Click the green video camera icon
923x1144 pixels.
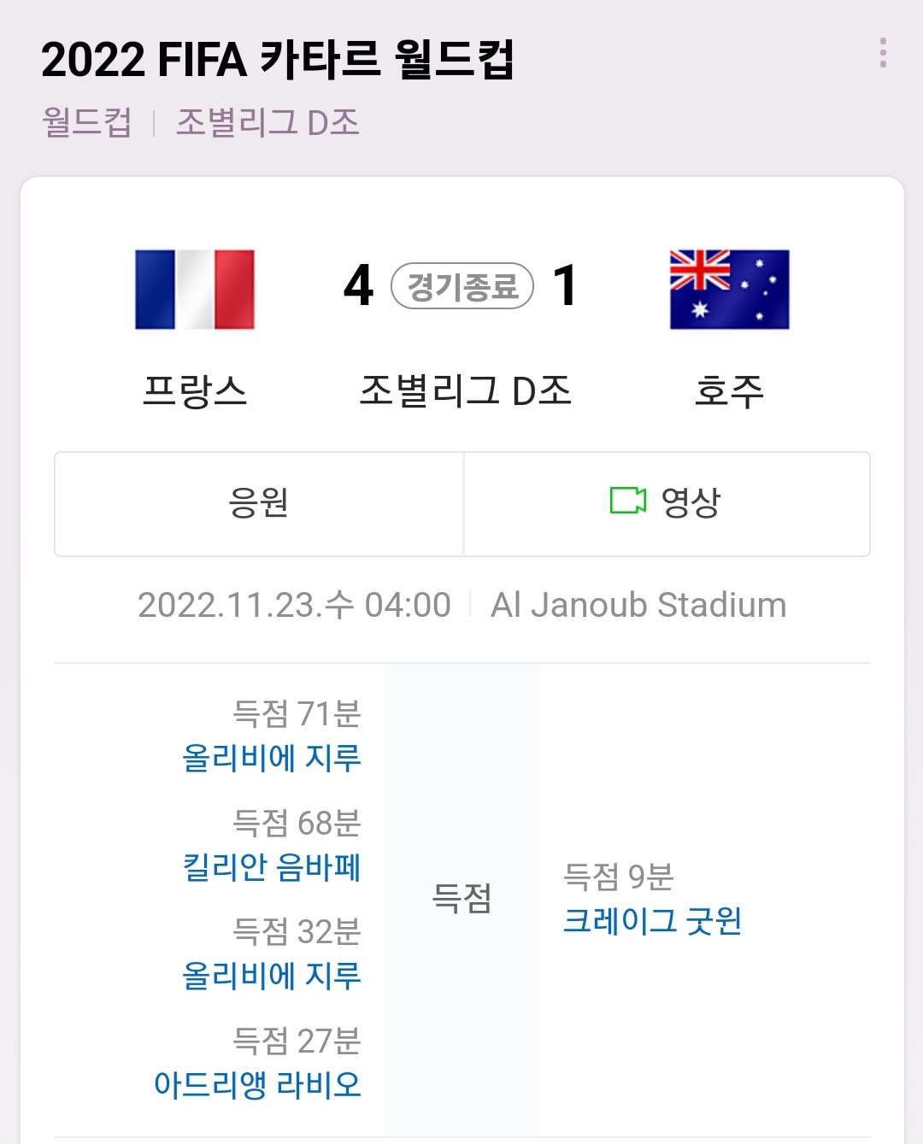click(x=627, y=502)
